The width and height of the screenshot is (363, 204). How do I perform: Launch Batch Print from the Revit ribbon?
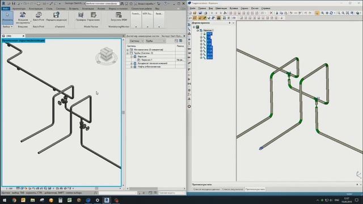[39, 16]
